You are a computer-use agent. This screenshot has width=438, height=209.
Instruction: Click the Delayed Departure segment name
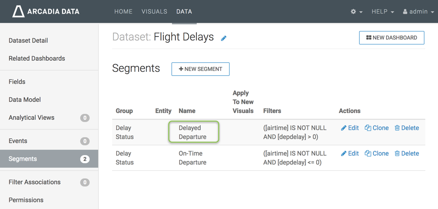click(193, 132)
